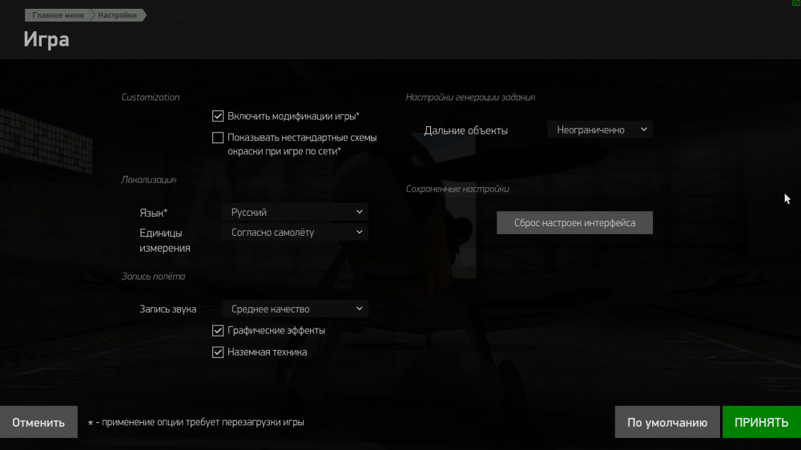Click the Запись звука label

point(168,309)
